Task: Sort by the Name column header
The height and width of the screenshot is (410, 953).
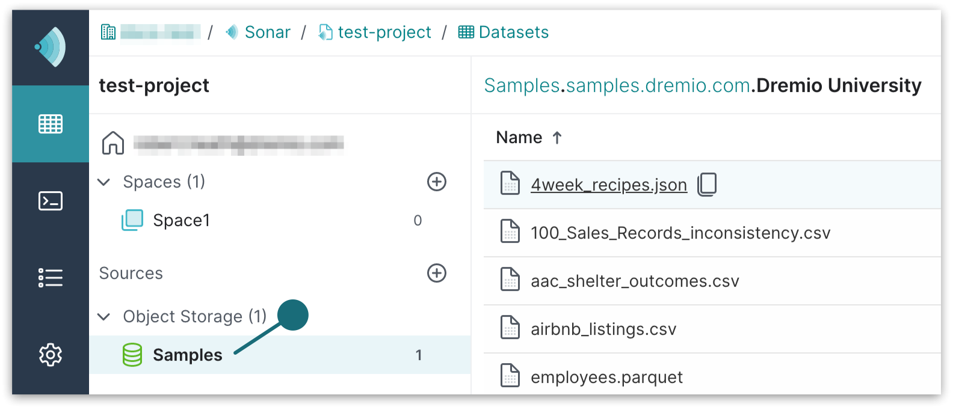Action: [519, 138]
